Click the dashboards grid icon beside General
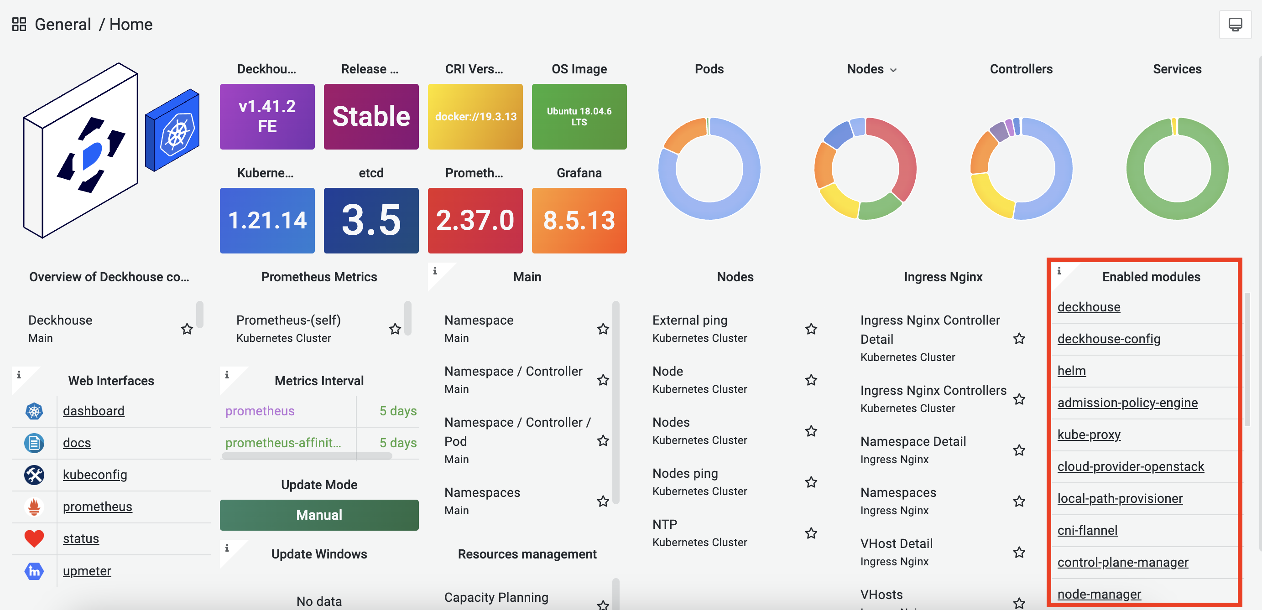This screenshot has width=1262, height=610. (x=20, y=24)
